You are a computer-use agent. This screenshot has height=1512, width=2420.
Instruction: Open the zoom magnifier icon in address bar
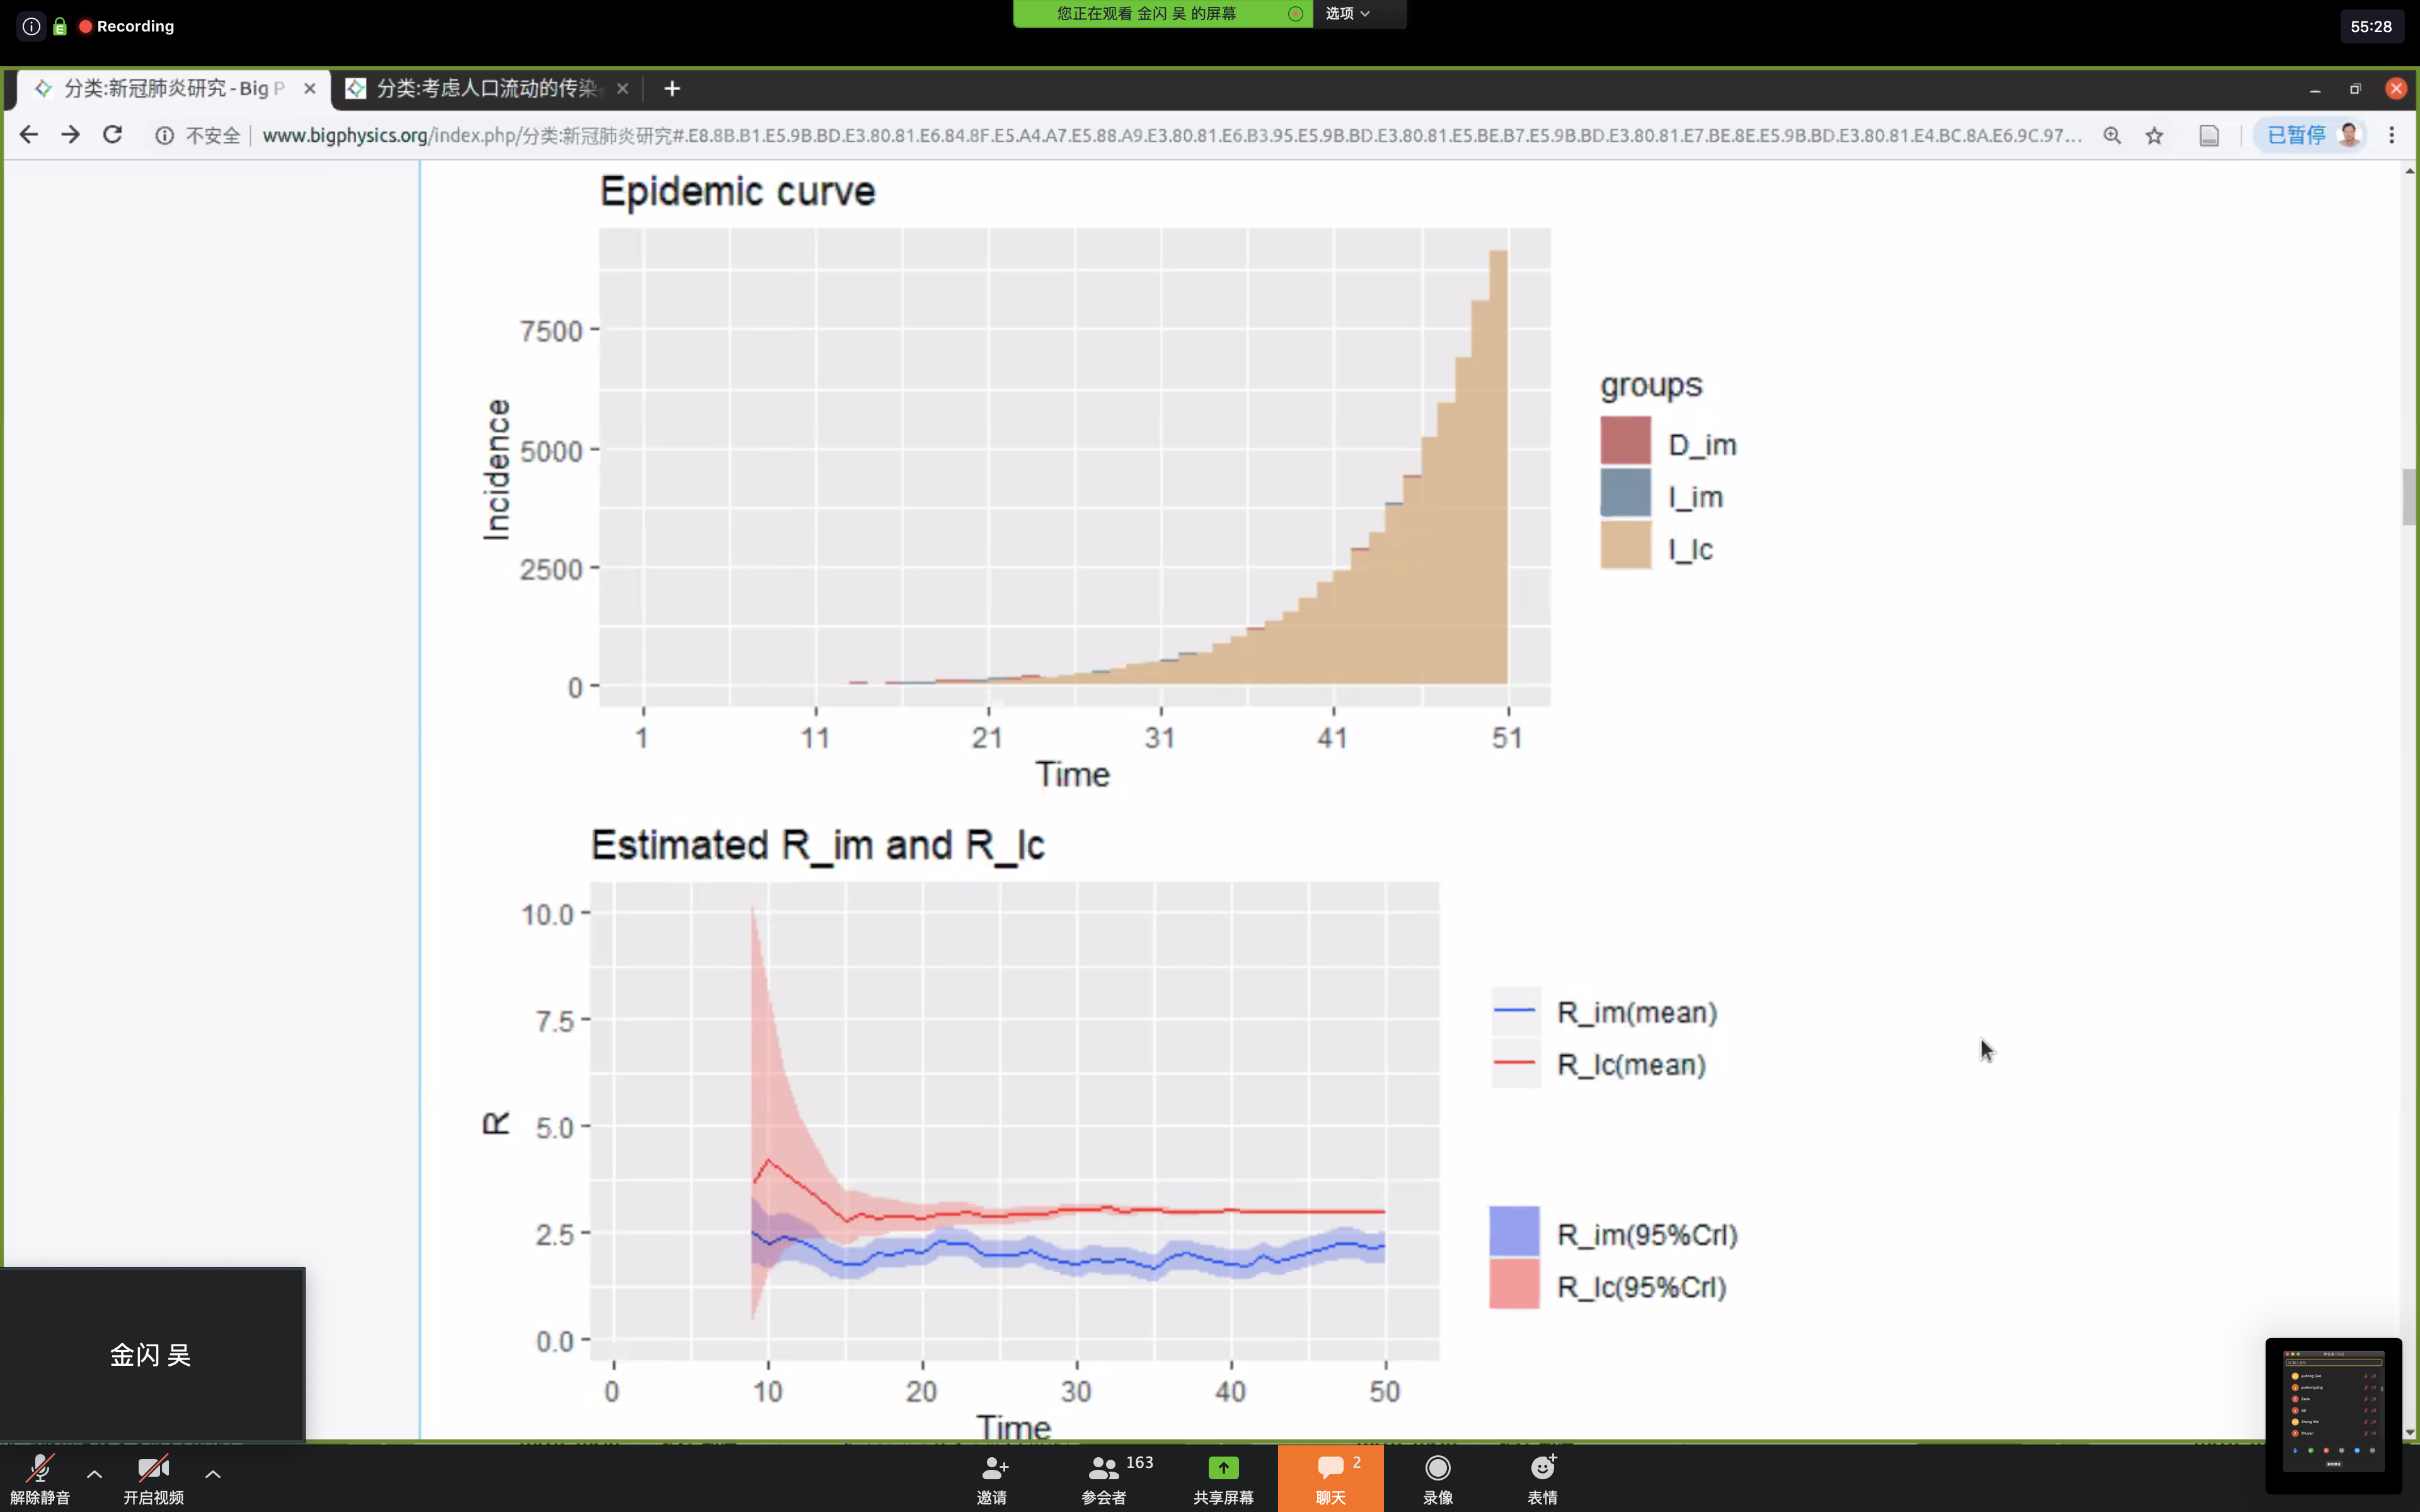click(2112, 136)
